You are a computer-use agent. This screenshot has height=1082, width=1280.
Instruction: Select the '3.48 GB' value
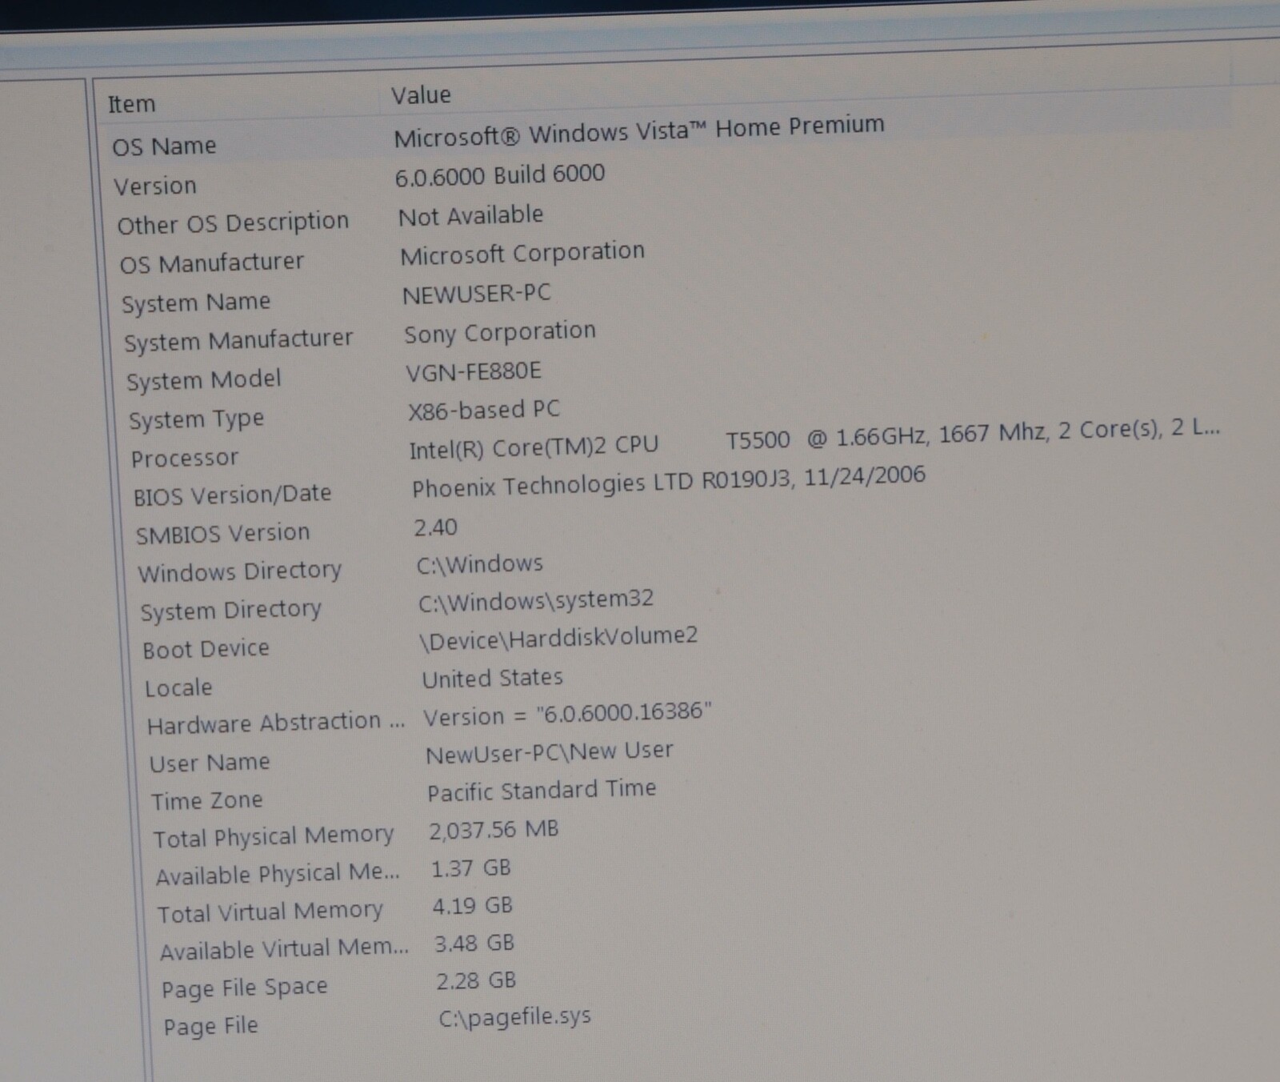[474, 944]
